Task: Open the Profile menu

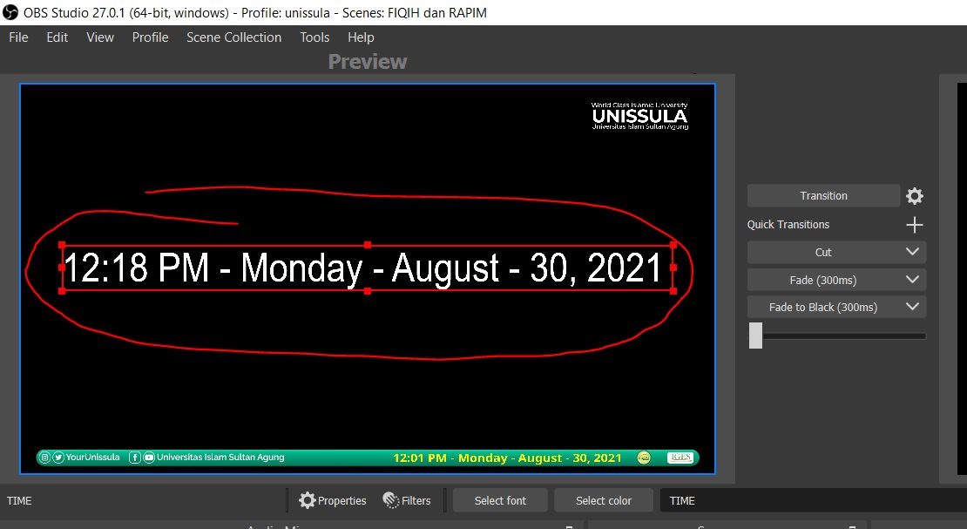Action: pos(150,37)
